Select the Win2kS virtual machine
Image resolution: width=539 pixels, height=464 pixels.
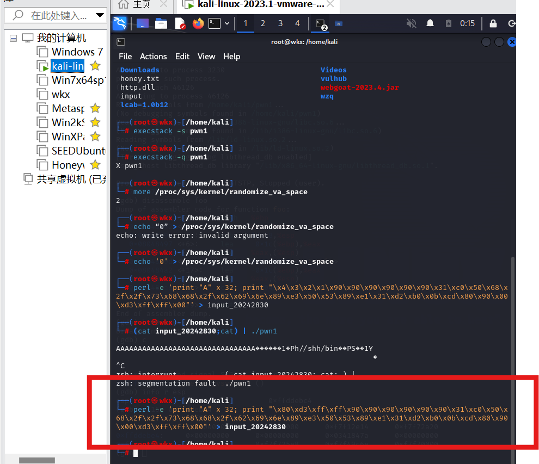pos(68,122)
